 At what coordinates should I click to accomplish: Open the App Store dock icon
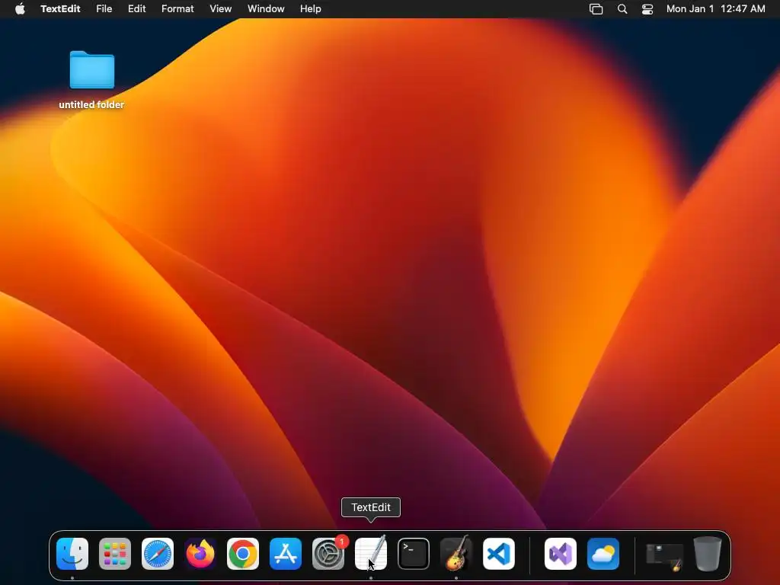tap(286, 554)
